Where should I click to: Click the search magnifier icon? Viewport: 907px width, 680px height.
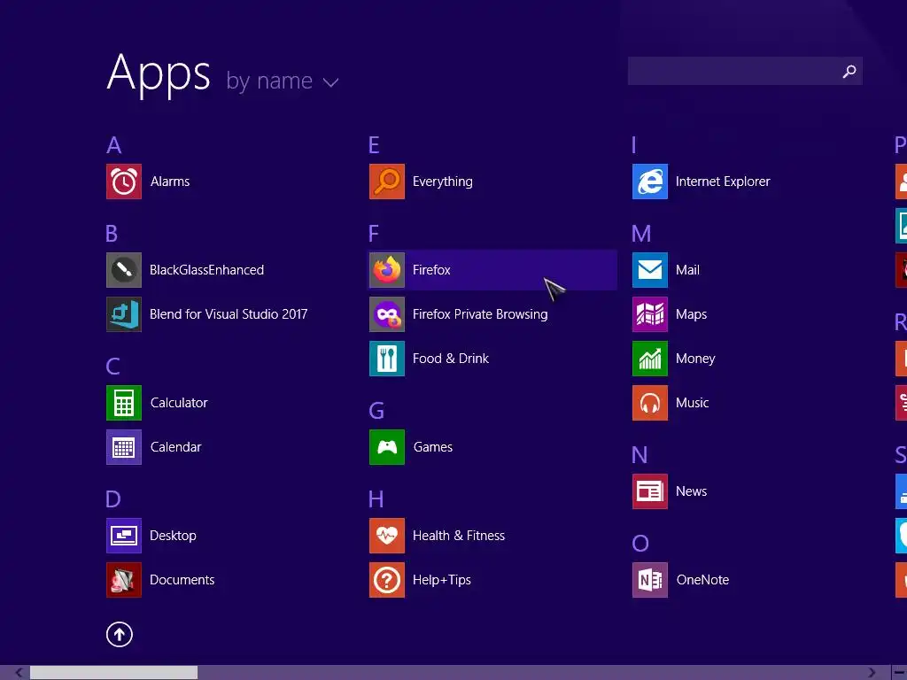point(849,71)
